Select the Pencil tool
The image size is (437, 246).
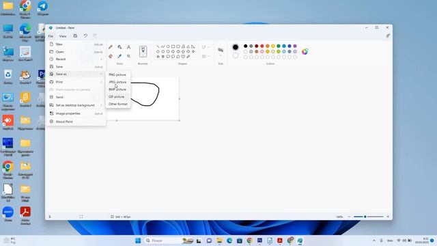(x=111, y=47)
